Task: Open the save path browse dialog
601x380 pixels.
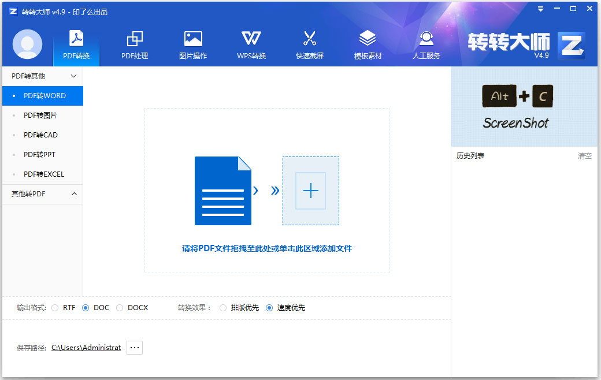Action: click(x=134, y=347)
